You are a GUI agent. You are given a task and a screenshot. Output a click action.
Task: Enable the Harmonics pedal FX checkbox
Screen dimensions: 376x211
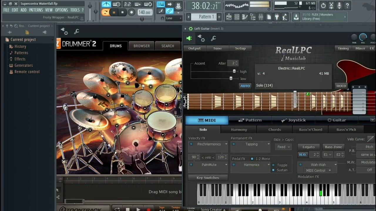pos(234,165)
